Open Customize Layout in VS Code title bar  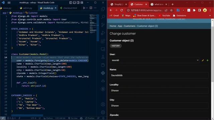[x=82, y=3]
